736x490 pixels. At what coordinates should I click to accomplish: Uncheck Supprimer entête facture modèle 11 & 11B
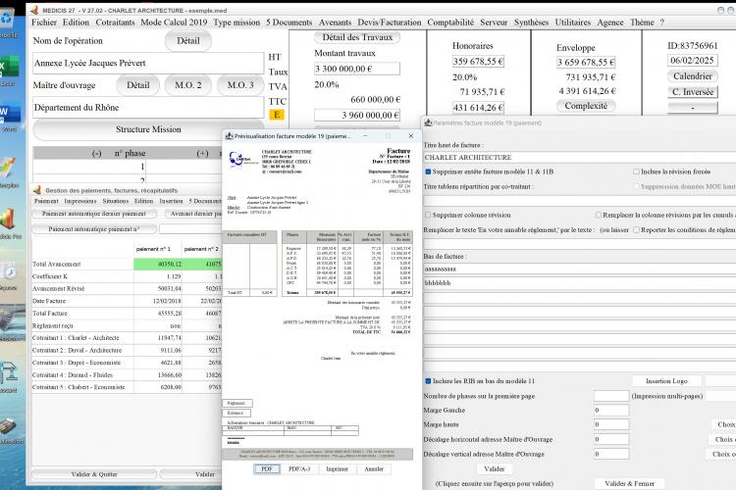pyautogui.click(x=428, y=171)
